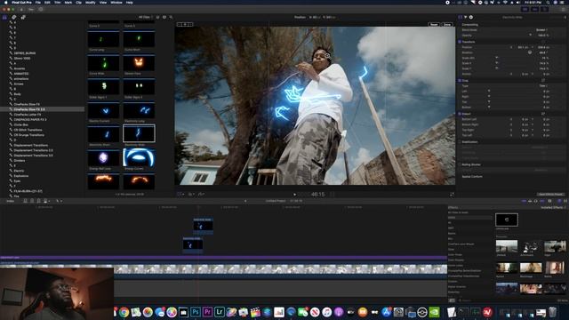
Task: Open the App Store in the dock
Action: tap(387, 312)
